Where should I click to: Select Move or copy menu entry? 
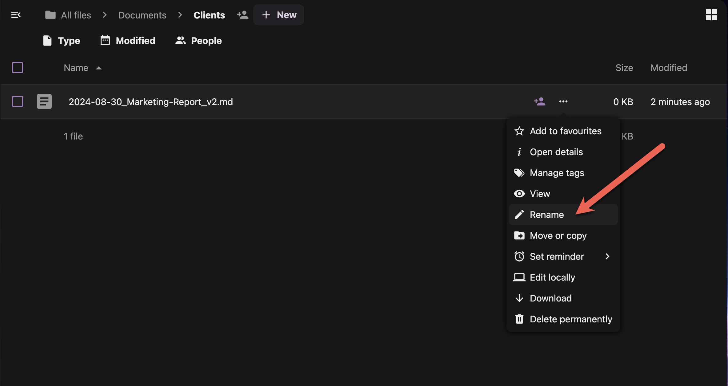point(558,235)
